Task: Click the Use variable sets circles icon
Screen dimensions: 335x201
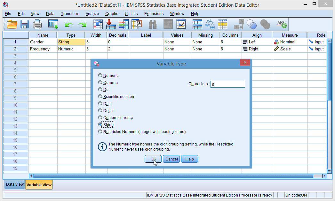Action: click(x=251, y=24)
